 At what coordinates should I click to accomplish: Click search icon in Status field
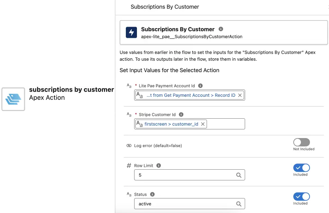[x=239, y=204]
